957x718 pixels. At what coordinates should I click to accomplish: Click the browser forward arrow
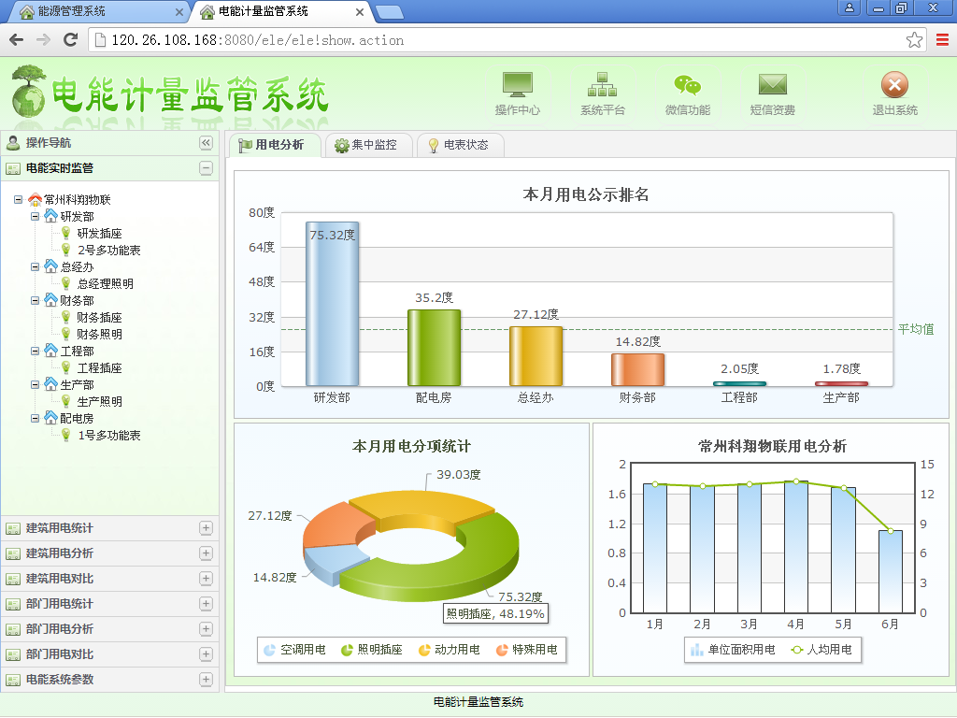(43, 40)
